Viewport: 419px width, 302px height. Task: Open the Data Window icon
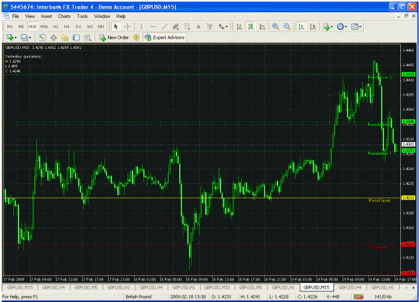pos(54,37)
